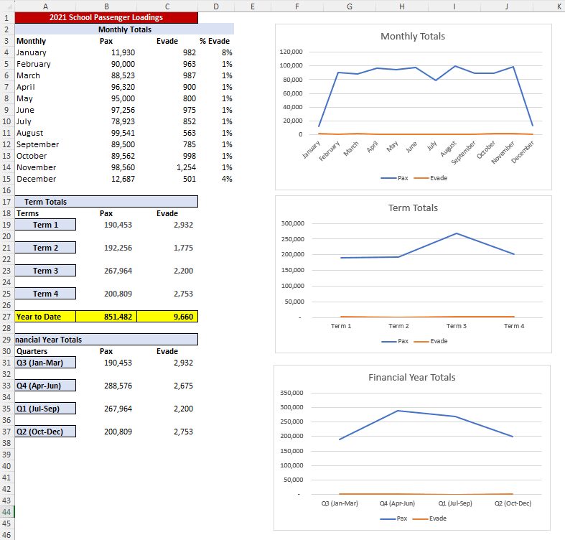This screenshot has width=565, height=540.
Task: Select Evade legend entry in Term Totals chart
Action: [431, 341]
